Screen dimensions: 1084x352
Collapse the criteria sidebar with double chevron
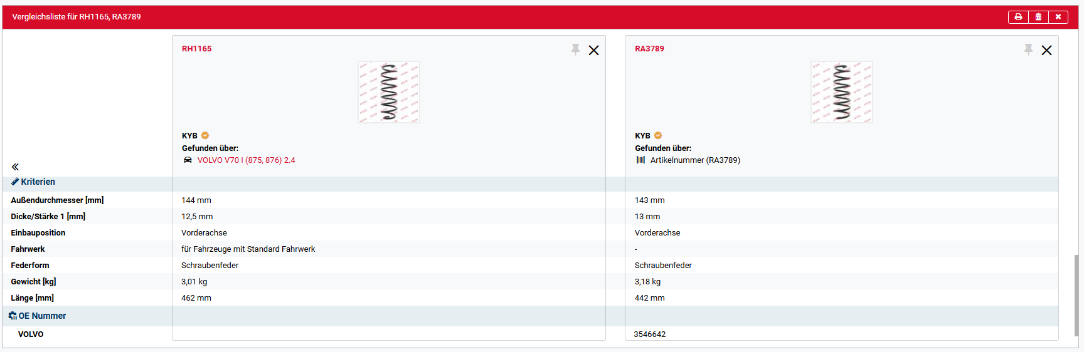[15, 167]
